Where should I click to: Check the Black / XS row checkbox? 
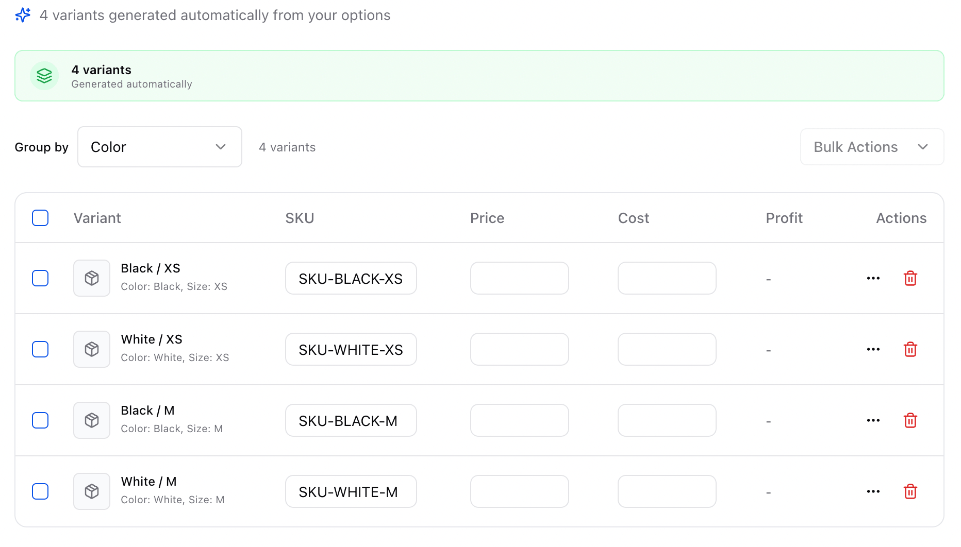pos(40,278)
